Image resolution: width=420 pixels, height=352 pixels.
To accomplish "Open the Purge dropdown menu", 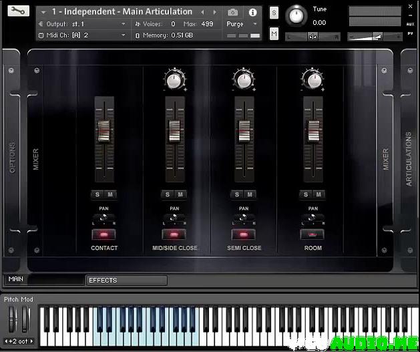I will tap(241, 24).
